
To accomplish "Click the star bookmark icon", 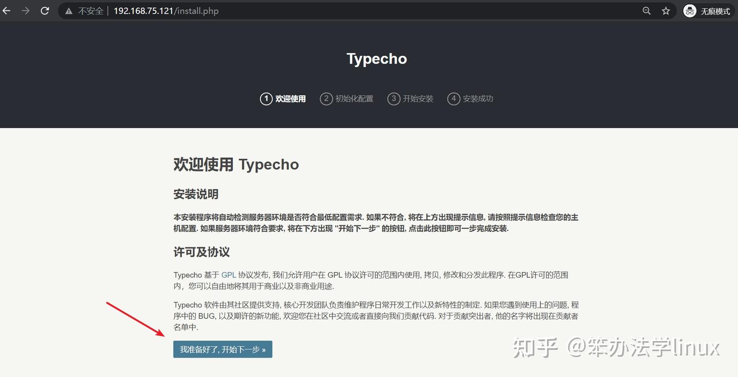I will (x=666, y=10).
